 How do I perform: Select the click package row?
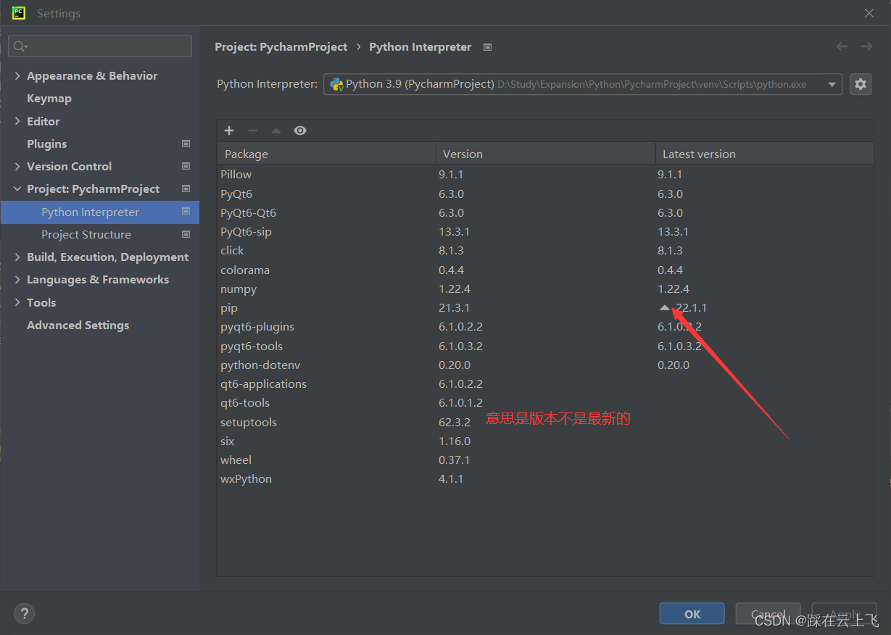click(x=545, y=251)
